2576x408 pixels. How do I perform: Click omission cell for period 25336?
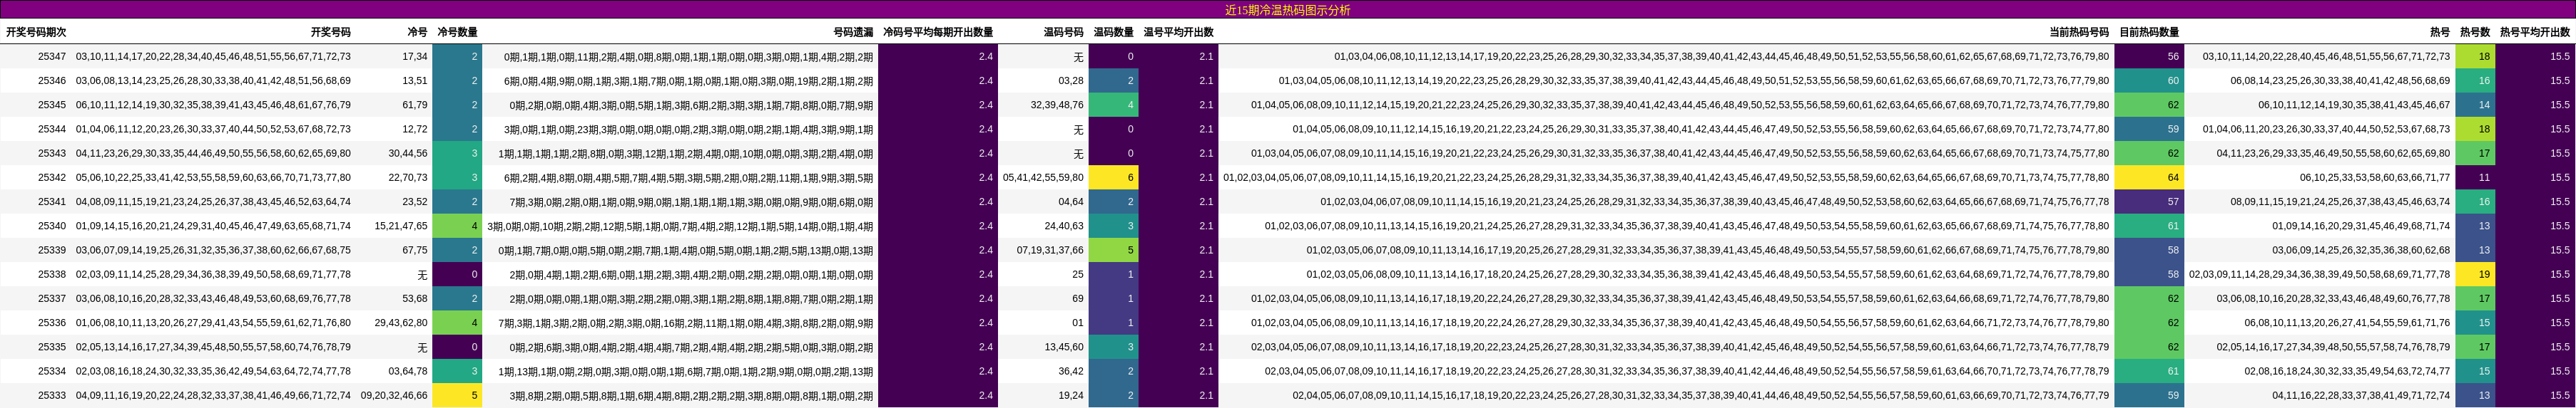pos(686,323)
